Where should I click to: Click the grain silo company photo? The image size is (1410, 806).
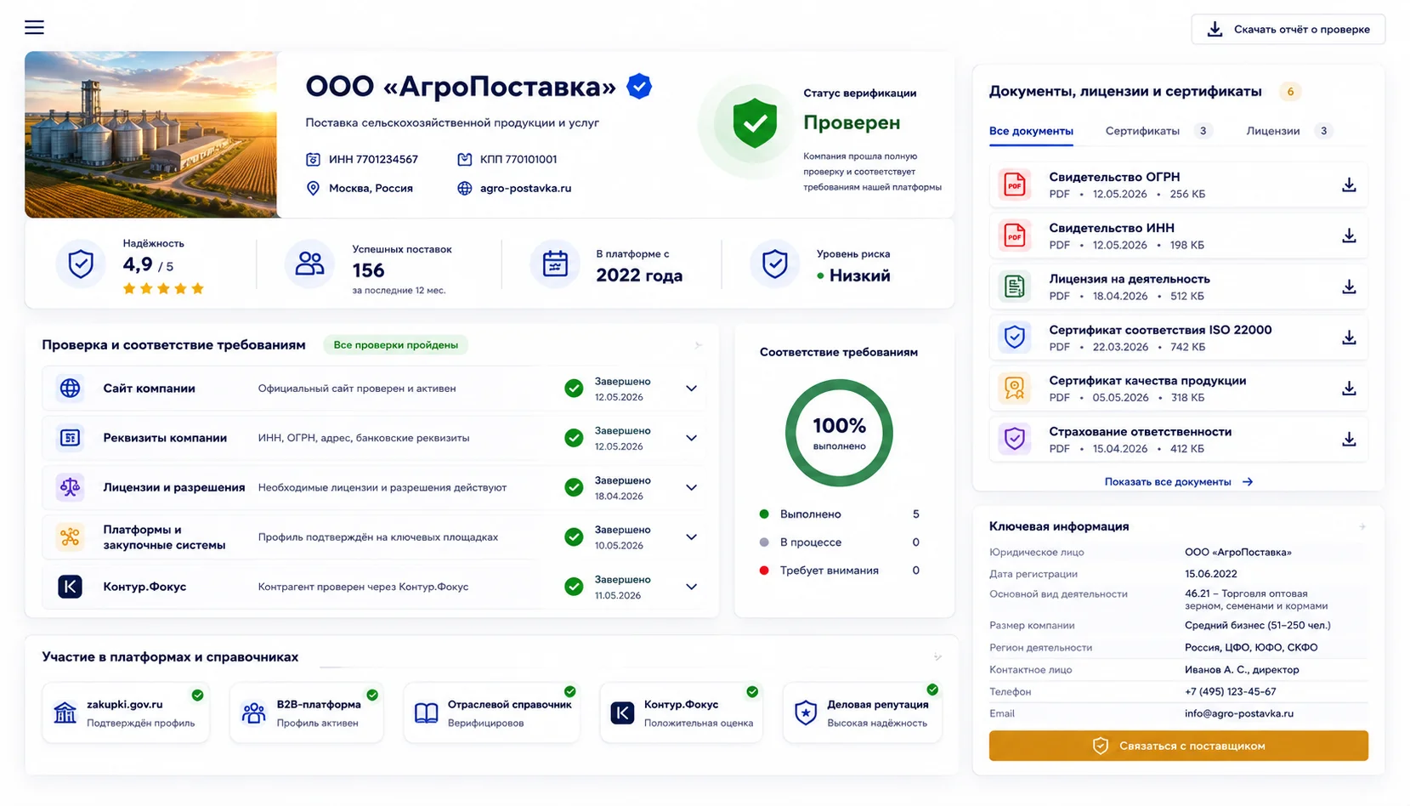151,134
